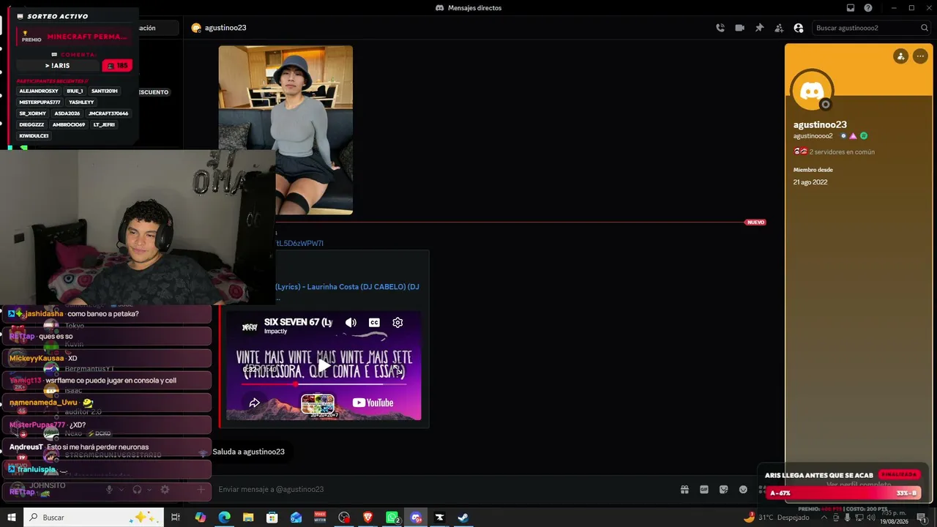Toggle closed captions on the video
Image resolution: width=937 pixels, height=527 pixels.
click(374, 323)
